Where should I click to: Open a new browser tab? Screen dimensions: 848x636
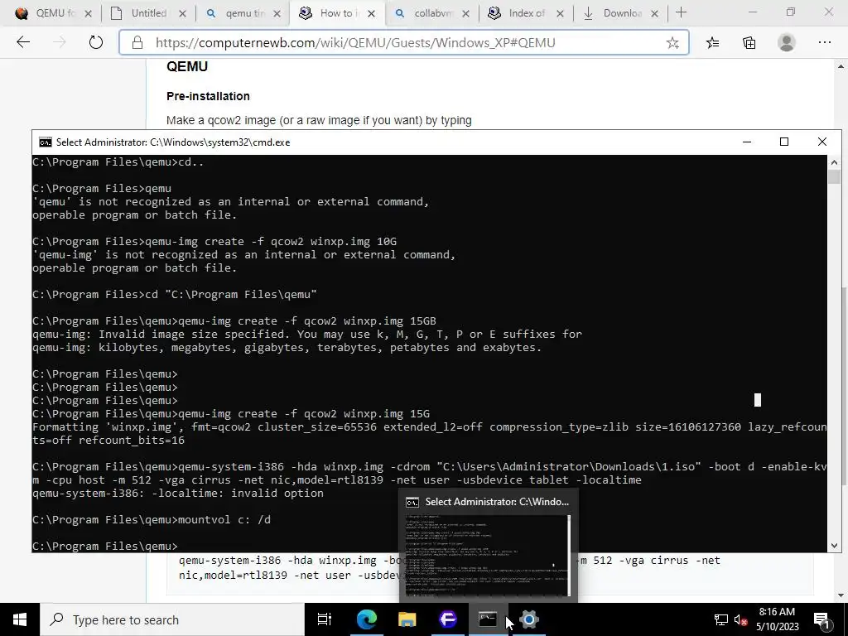tap(682, 12)
